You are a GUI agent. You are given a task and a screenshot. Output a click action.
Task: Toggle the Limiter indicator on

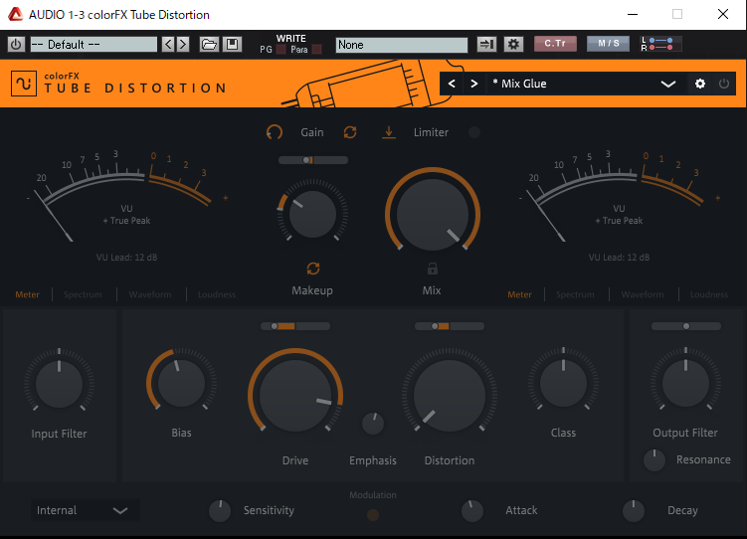pyautogui.click(x=473, y=132)
